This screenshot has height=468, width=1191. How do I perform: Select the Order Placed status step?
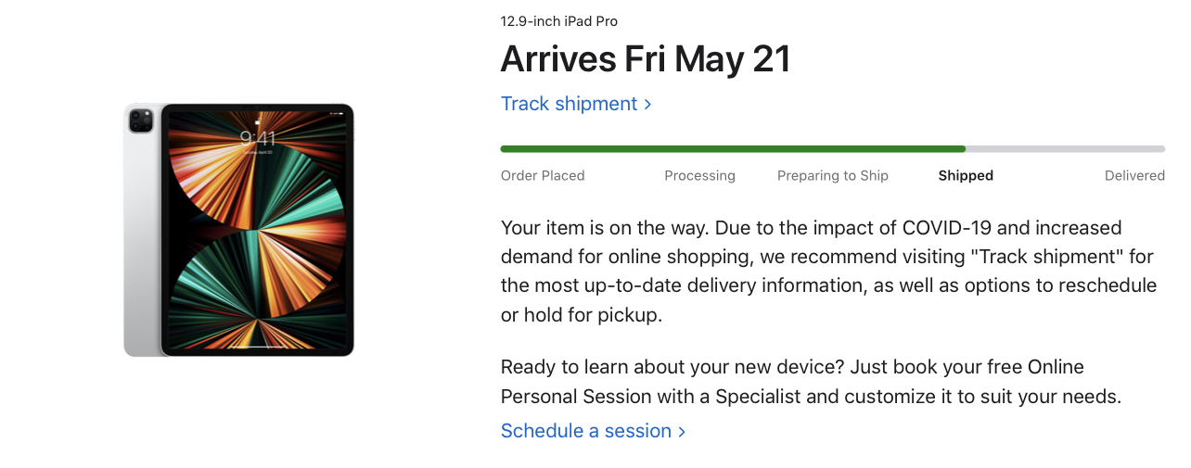click(x=543, y=175)
